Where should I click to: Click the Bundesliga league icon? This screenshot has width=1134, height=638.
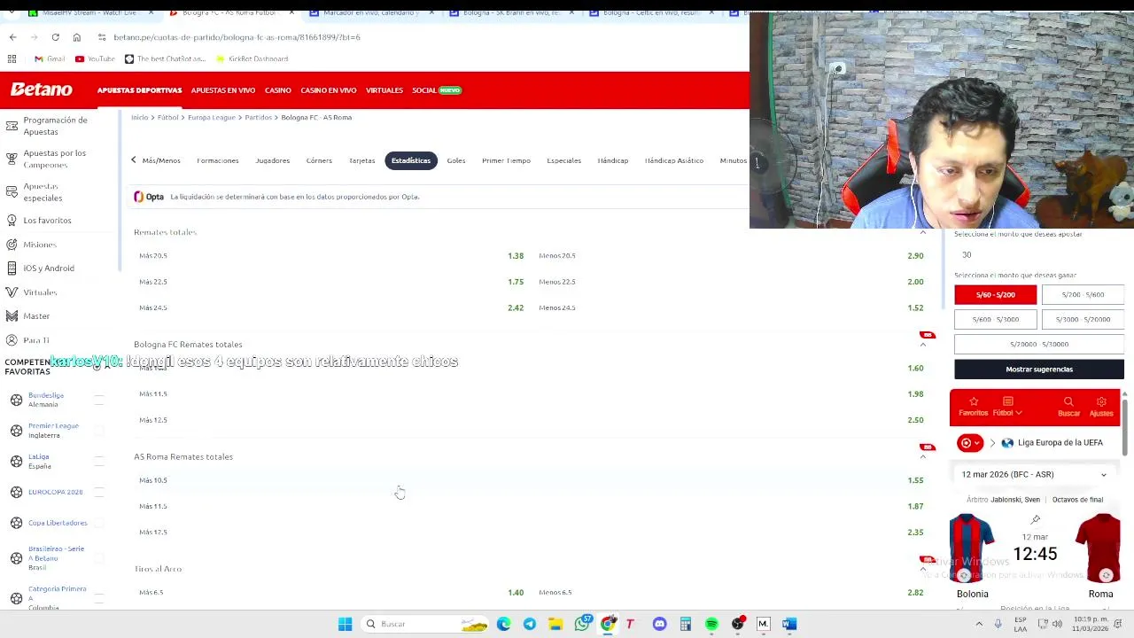pos(16,400)
